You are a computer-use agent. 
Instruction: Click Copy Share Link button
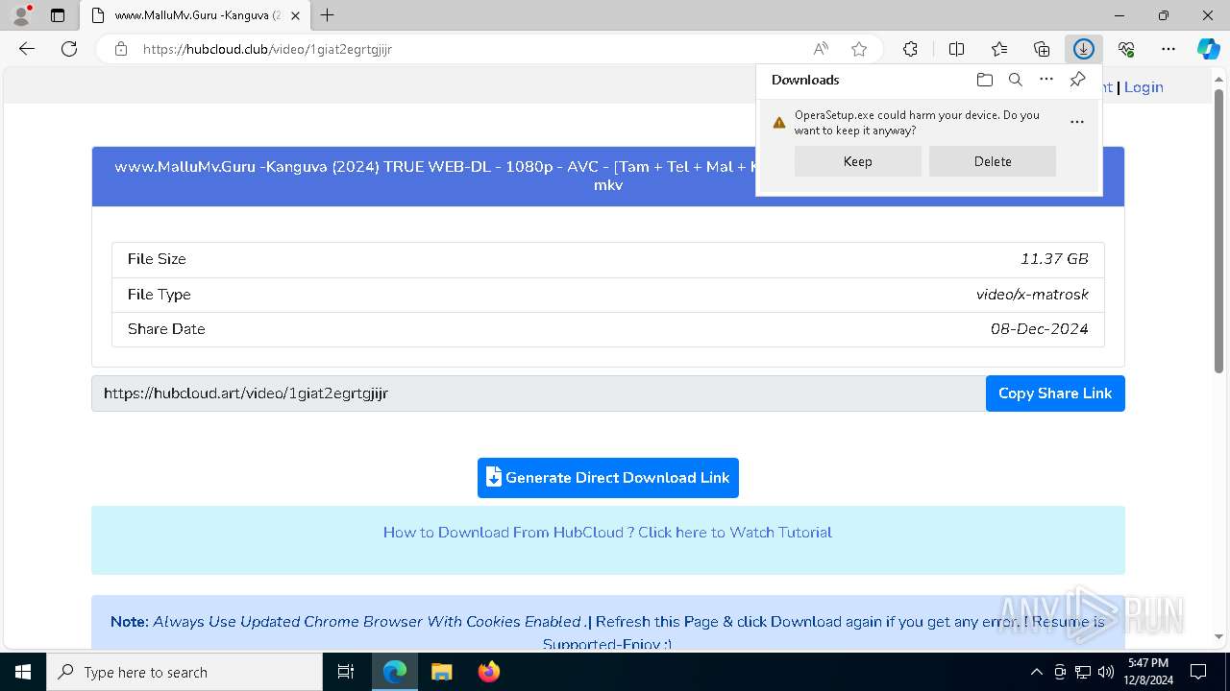pos(1055,393)
